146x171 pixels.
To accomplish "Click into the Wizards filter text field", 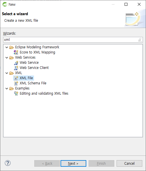I will coord(71,40).
